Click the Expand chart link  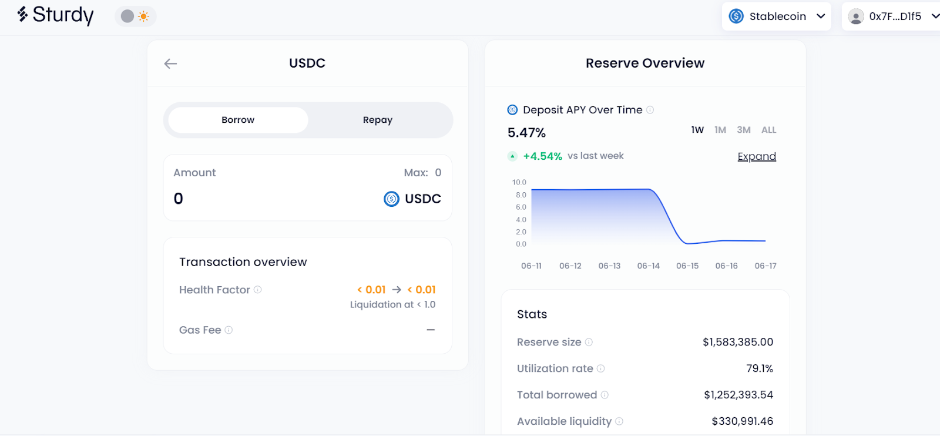(757, 156)
